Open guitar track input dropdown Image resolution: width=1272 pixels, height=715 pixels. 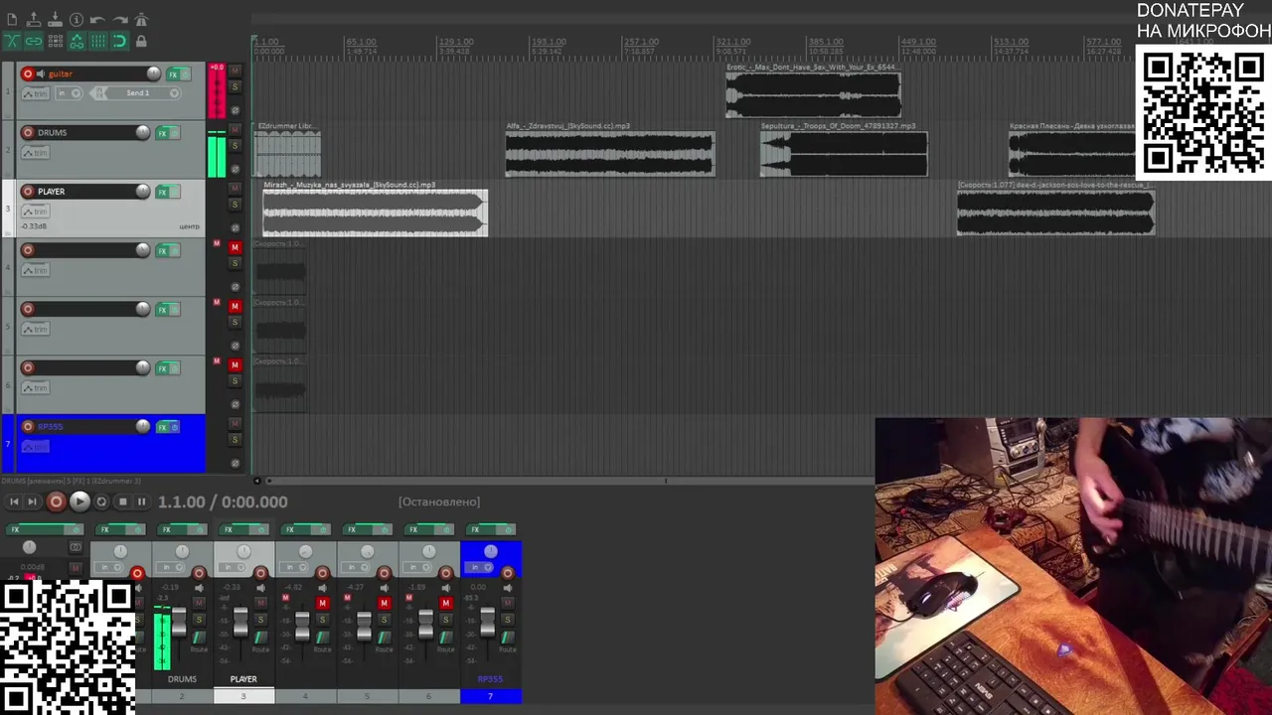pos(69,93)
